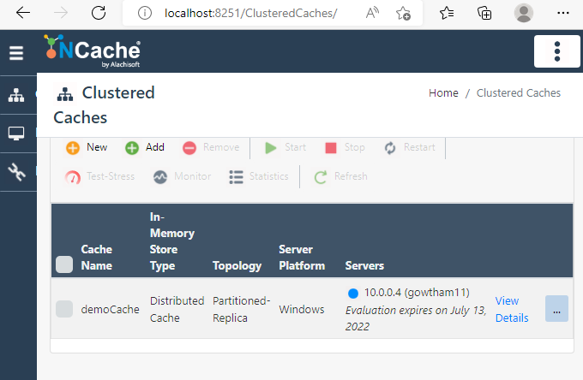
Task: Expand the demoCache row actions menu
Action: [556, 309]
